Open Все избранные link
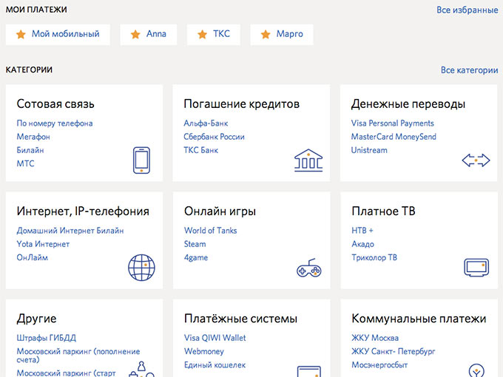Image resolution: width=503 pixels, height=377 pixels. (467, 10)
